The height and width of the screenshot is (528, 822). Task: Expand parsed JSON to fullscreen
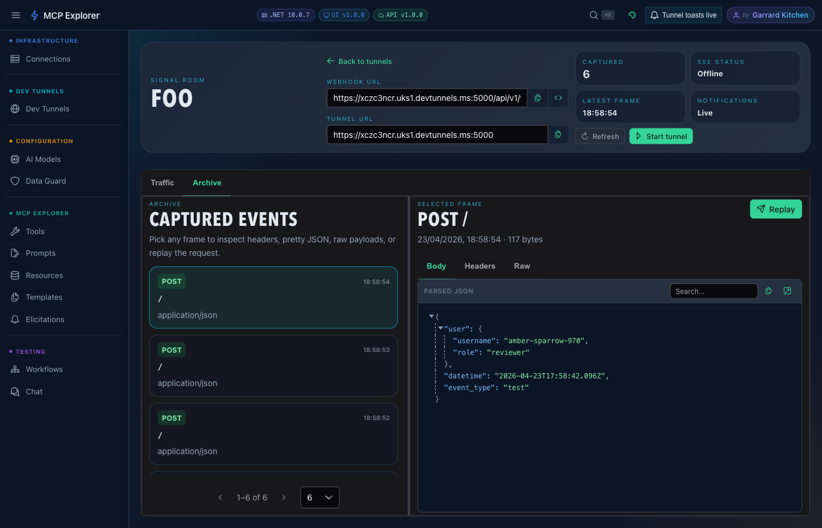click(787, 291)
